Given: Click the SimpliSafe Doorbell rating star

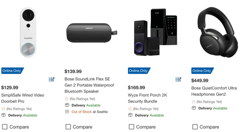Looking at the screenshot, I should point(3,109).
